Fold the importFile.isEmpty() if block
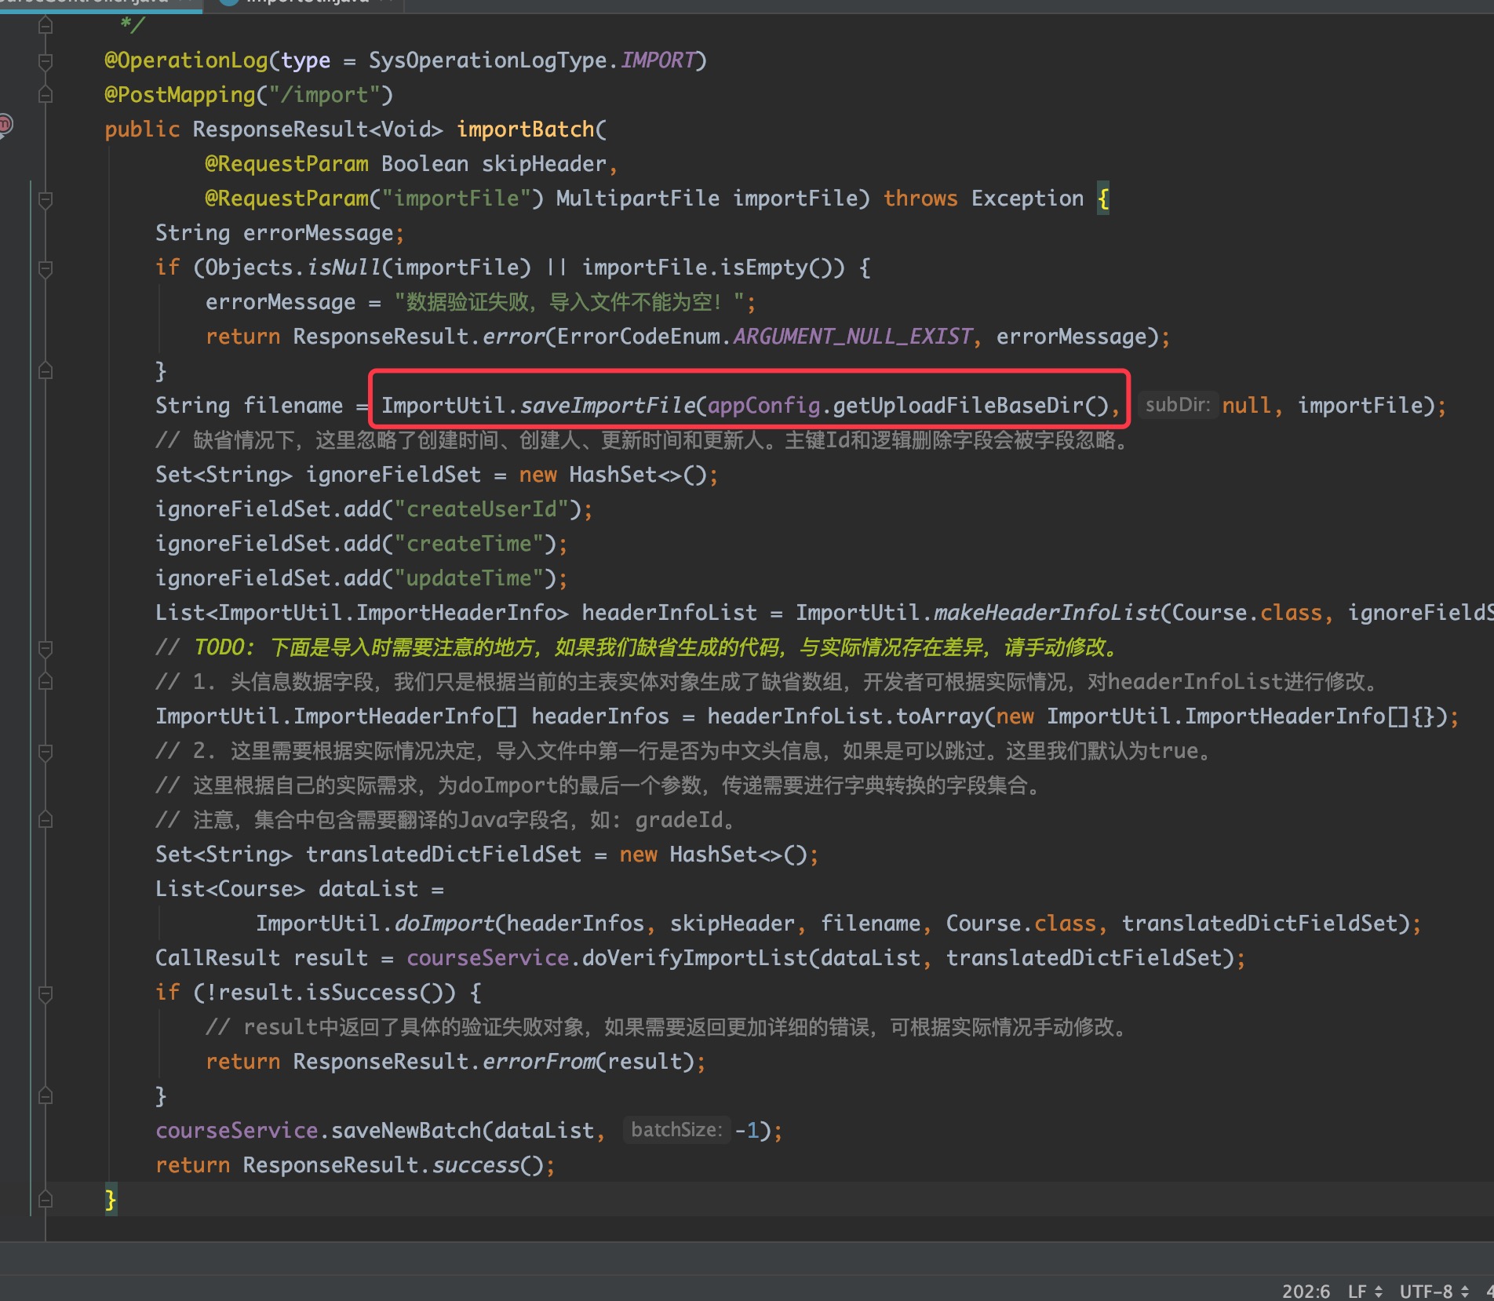Image resolution: width=1494 pixels, height=1301 pixels. pyautogui.click(x=46, y=268)
